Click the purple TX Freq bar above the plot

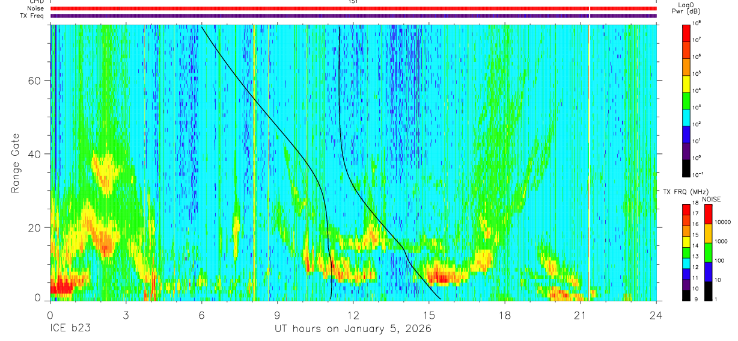point(353,16)
